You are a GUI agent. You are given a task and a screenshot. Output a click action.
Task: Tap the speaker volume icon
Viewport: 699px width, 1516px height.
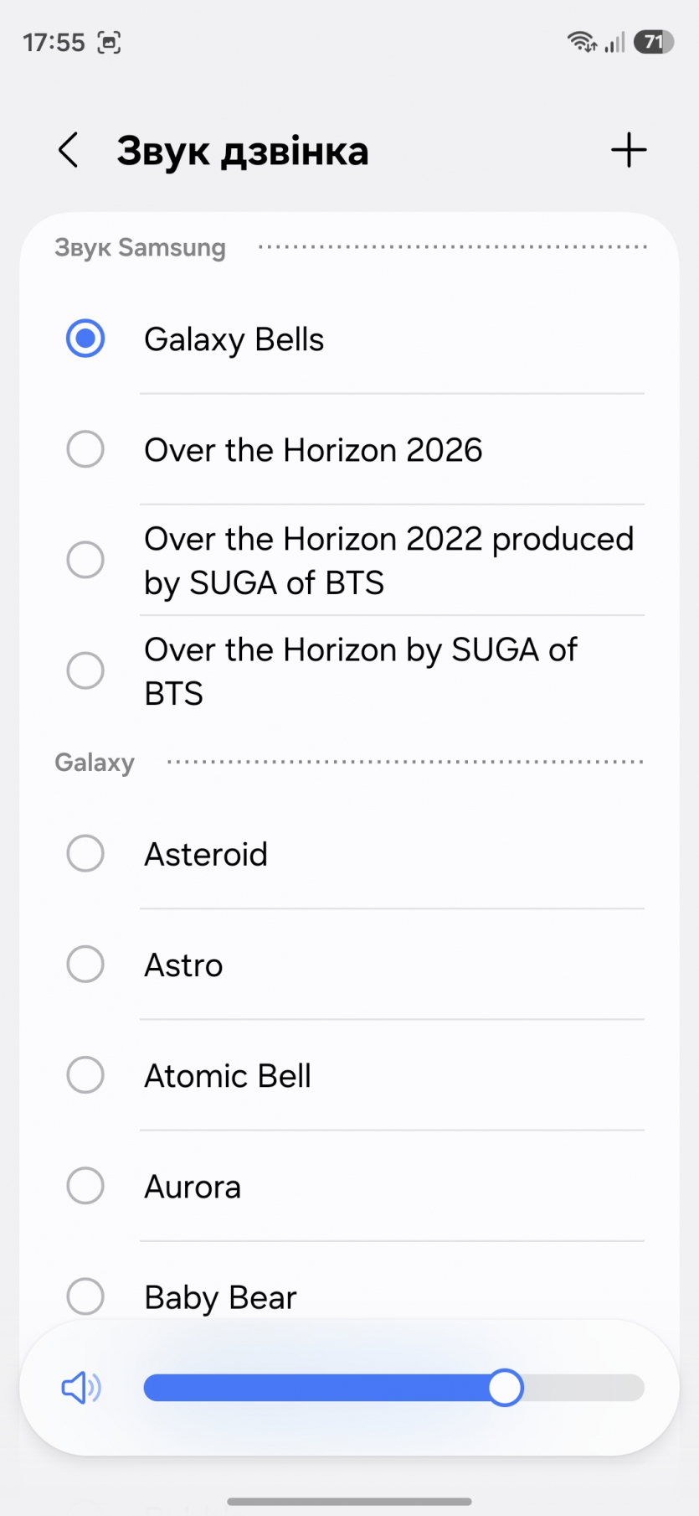click(81, 1388)
